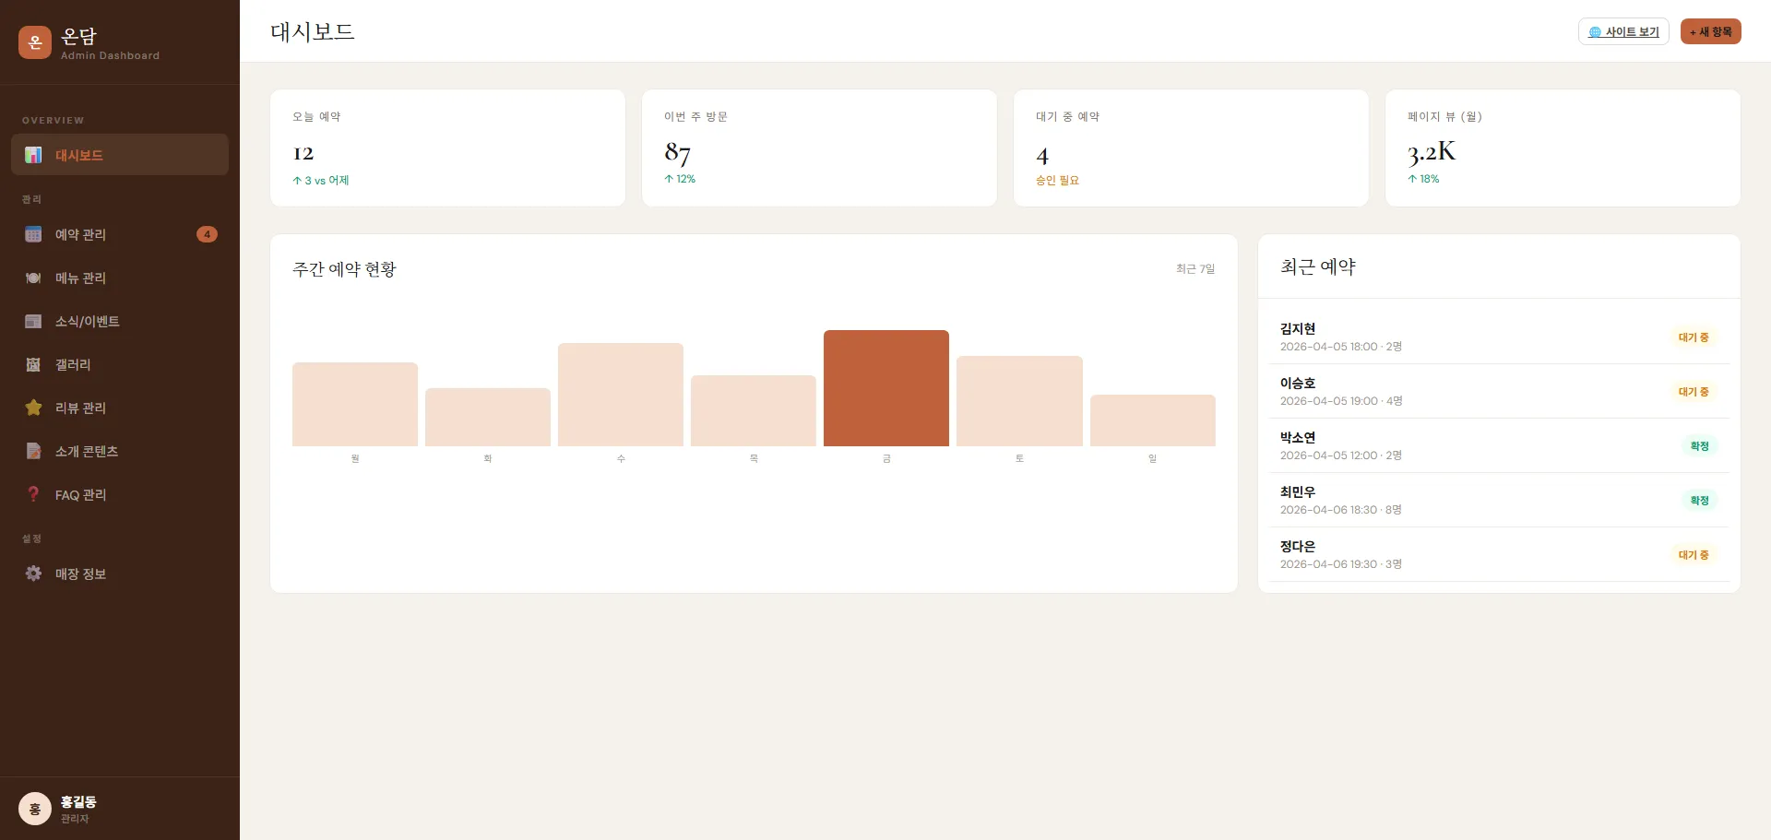This screenshot has width=1771, height=840.
Task: Click the 매장 정보 gear icon
Action: [x=33, y=574]
